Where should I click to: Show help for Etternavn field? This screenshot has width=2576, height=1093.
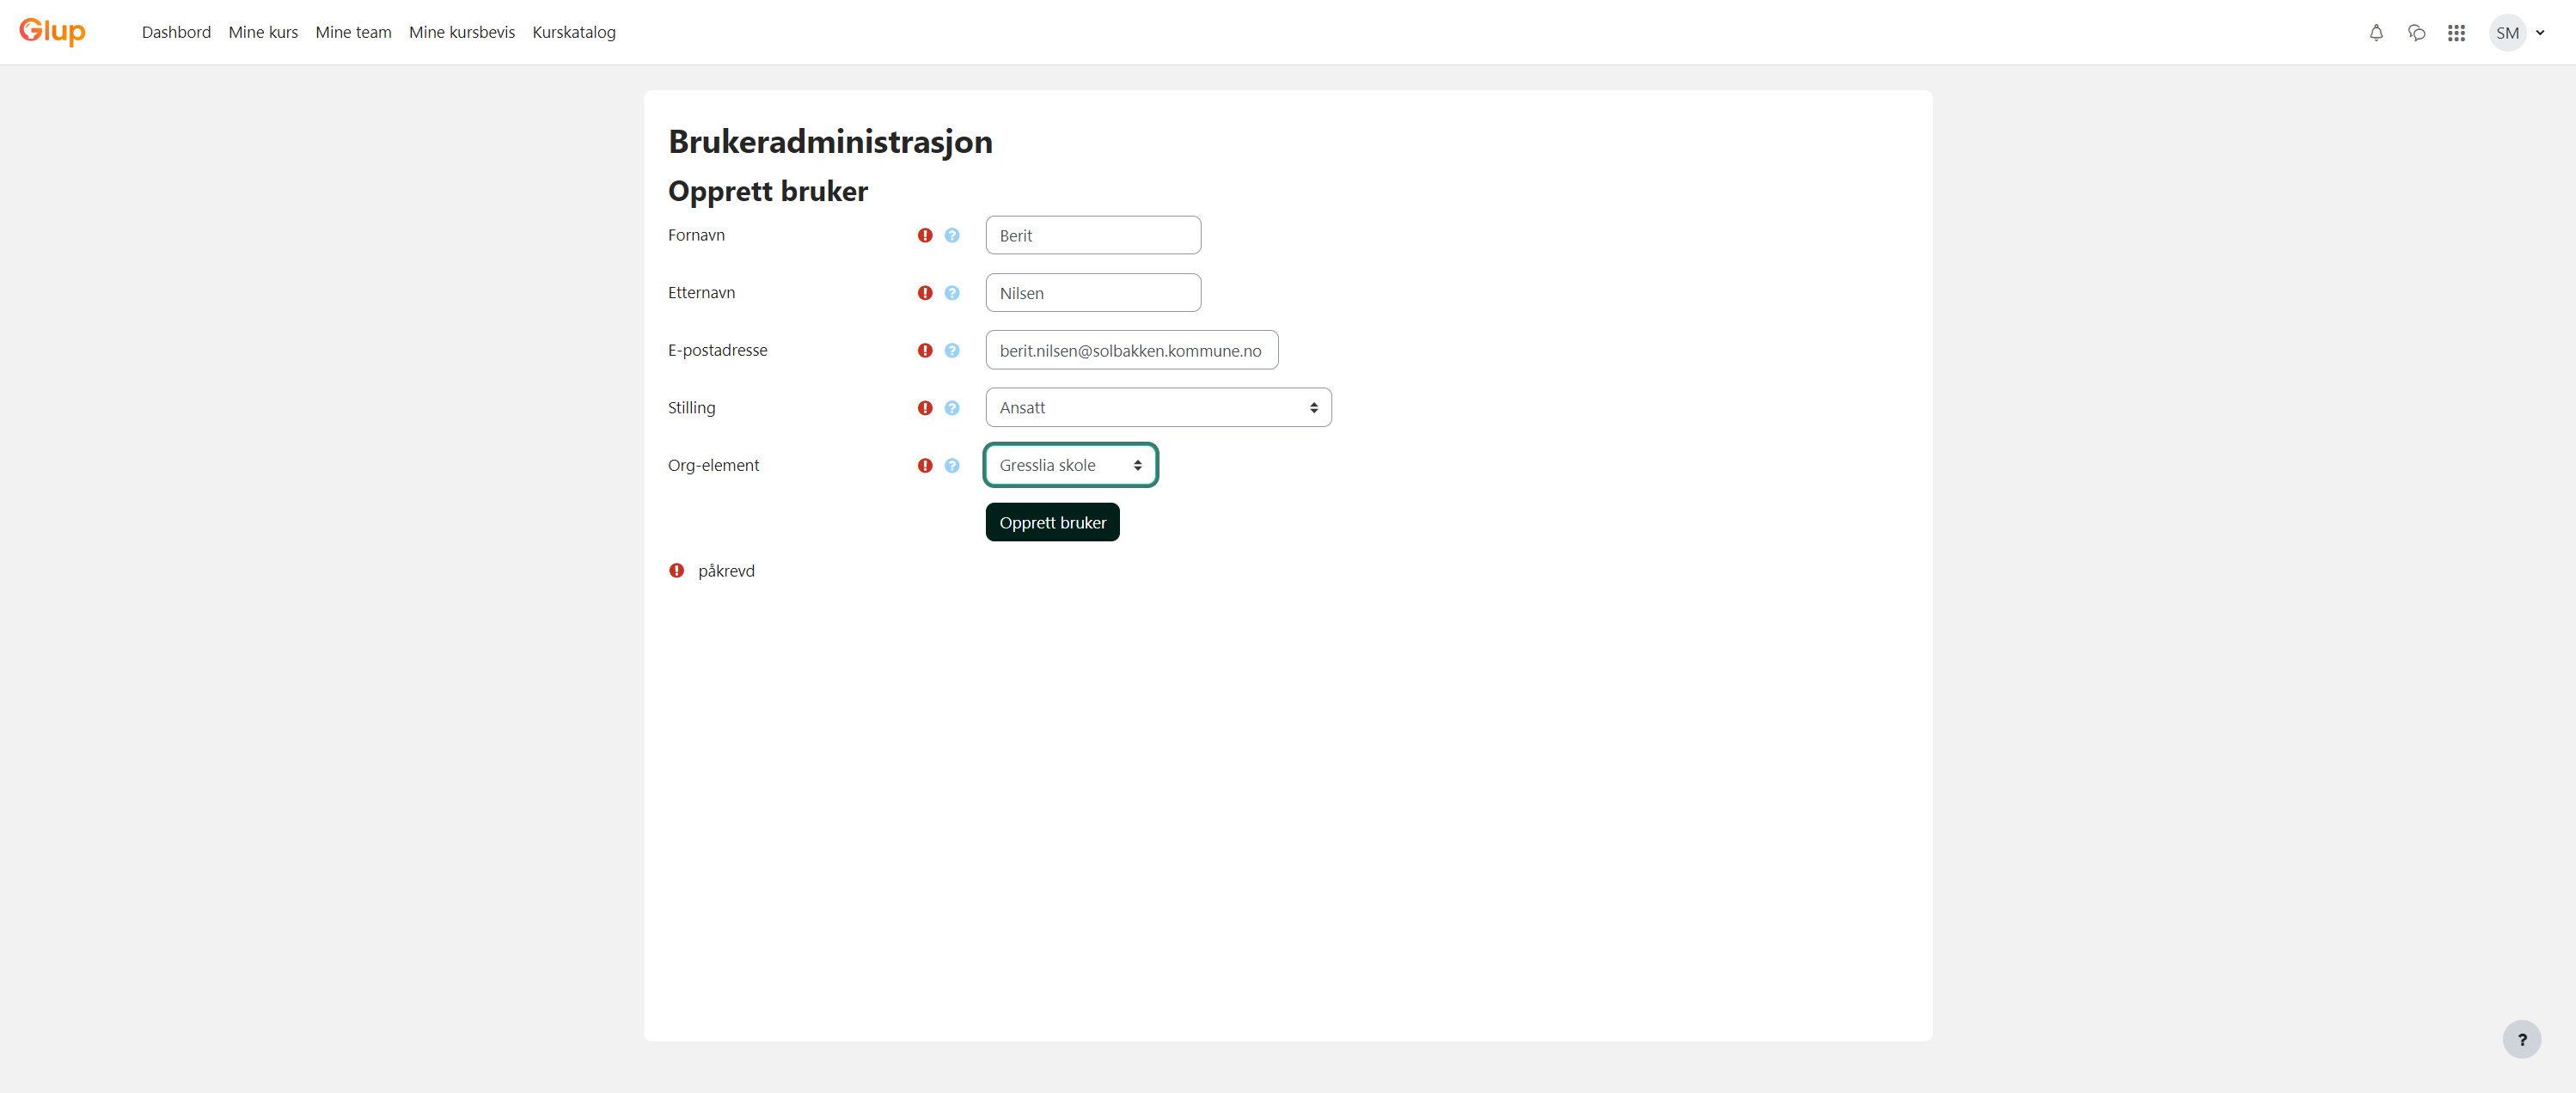point(952,293)
